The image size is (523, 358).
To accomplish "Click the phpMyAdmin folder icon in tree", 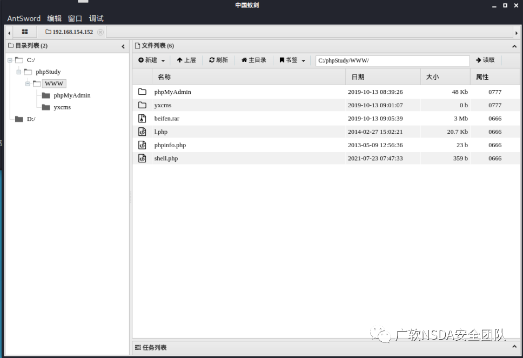I will [x=46, y=95].
